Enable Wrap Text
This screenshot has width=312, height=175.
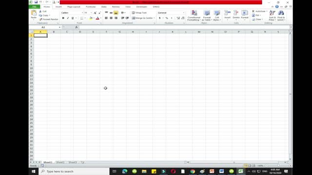click(x=139, y=13)
